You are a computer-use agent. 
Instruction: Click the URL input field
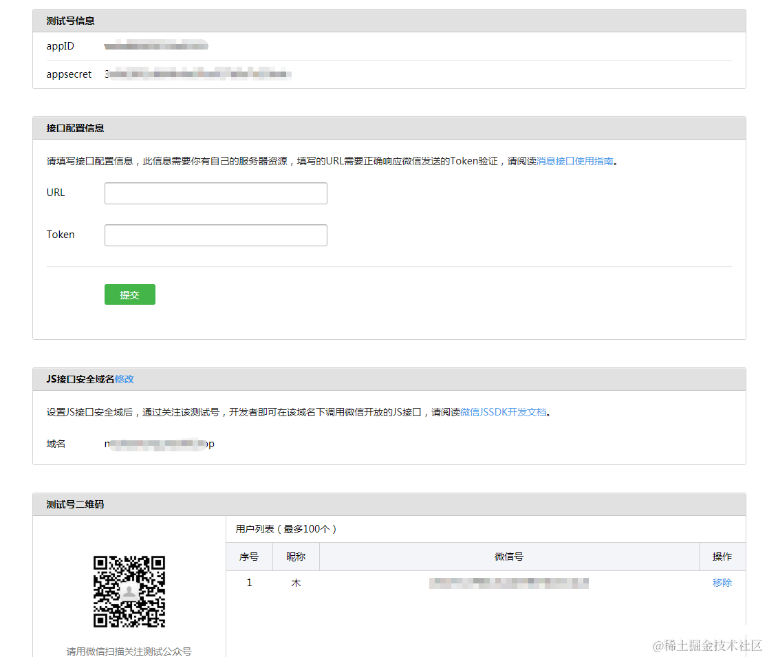pos(216,193)
